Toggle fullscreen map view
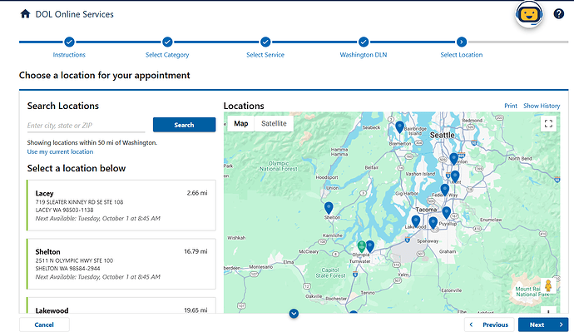The width and height of the screenshot is (574, 332). (x=548, y=124)
